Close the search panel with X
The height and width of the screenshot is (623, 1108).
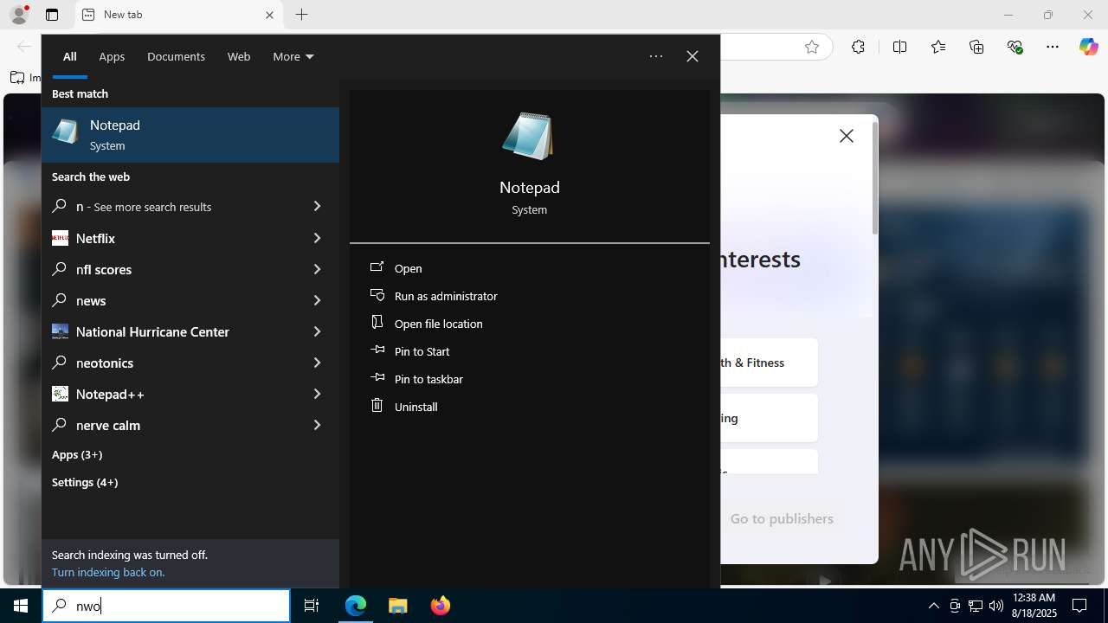tap(692, 56)
